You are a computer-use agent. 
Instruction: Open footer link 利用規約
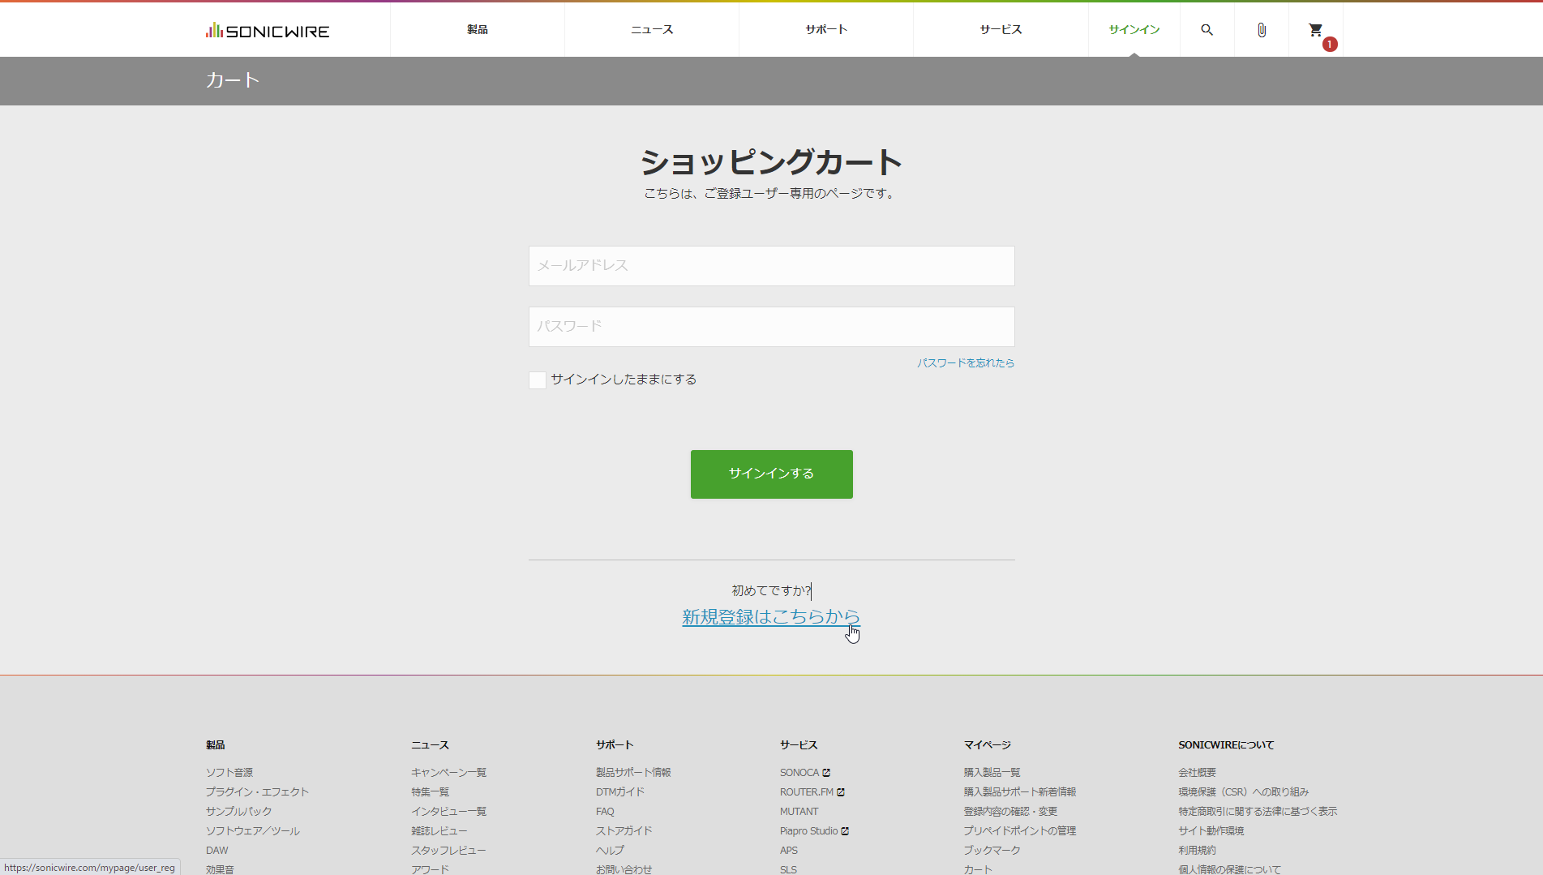[1197, 851]
